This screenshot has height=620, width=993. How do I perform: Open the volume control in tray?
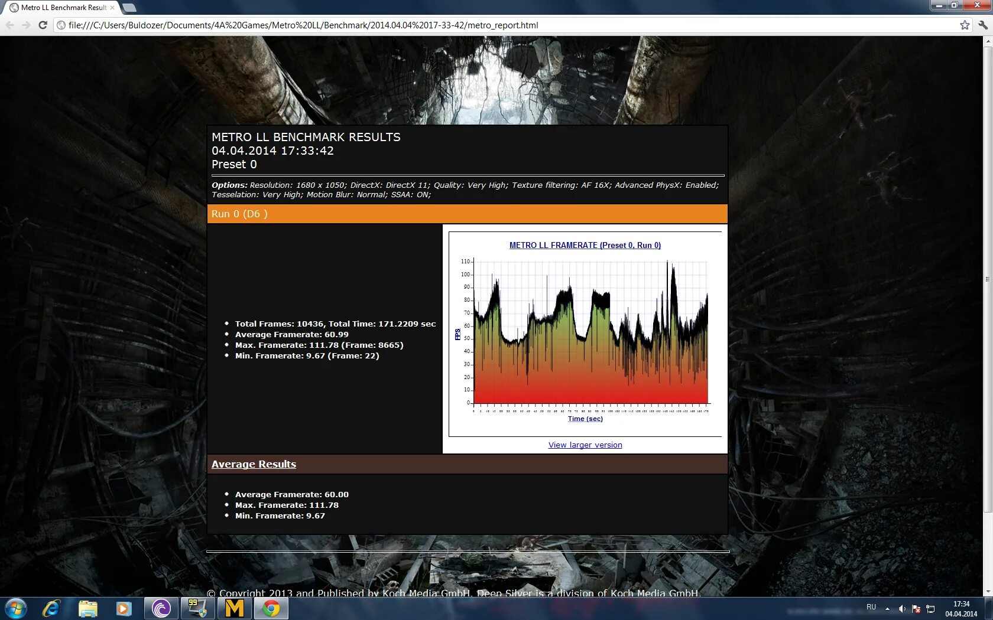(x=902, y=609)
